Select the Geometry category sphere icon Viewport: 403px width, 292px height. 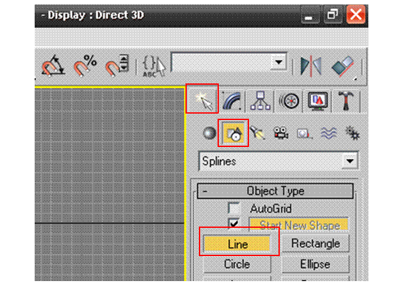209,133
